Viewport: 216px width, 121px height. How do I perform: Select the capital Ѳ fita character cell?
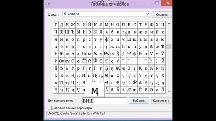140,54
